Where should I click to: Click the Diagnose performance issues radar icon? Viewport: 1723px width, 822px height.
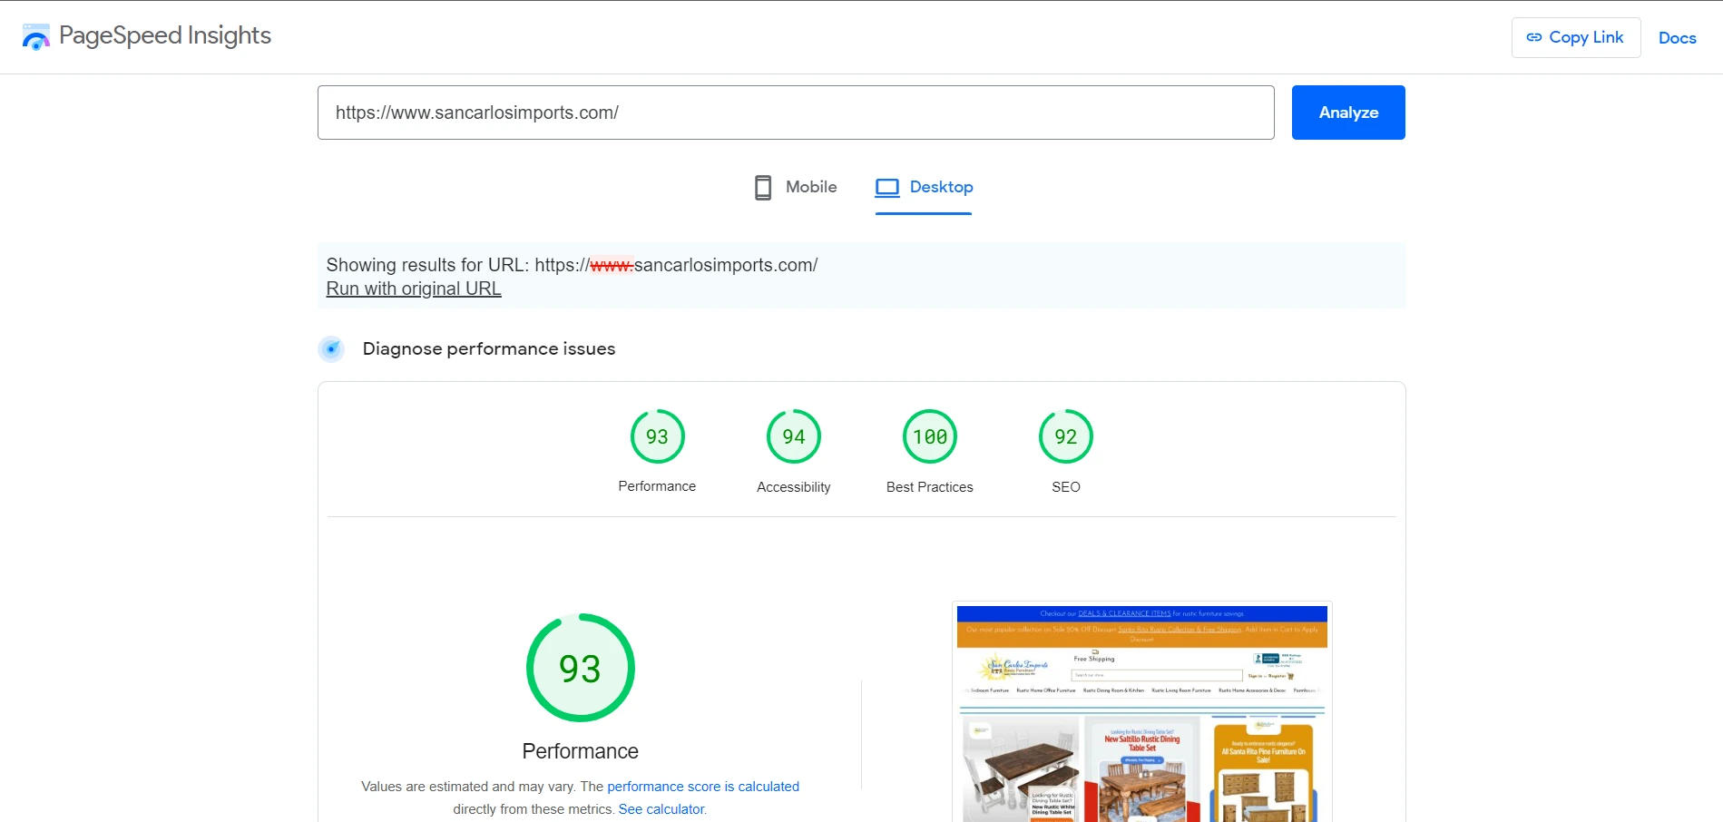331,348
